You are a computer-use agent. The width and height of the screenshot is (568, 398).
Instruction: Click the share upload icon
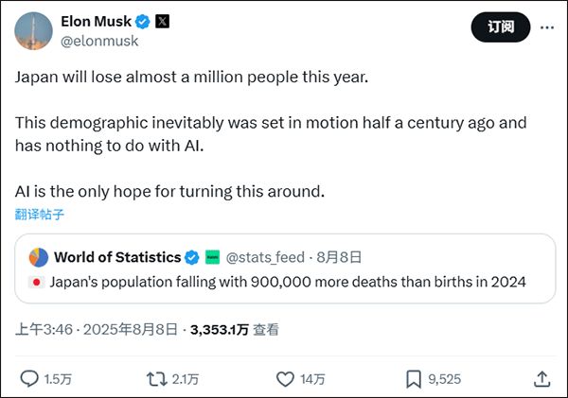[542, 379]
